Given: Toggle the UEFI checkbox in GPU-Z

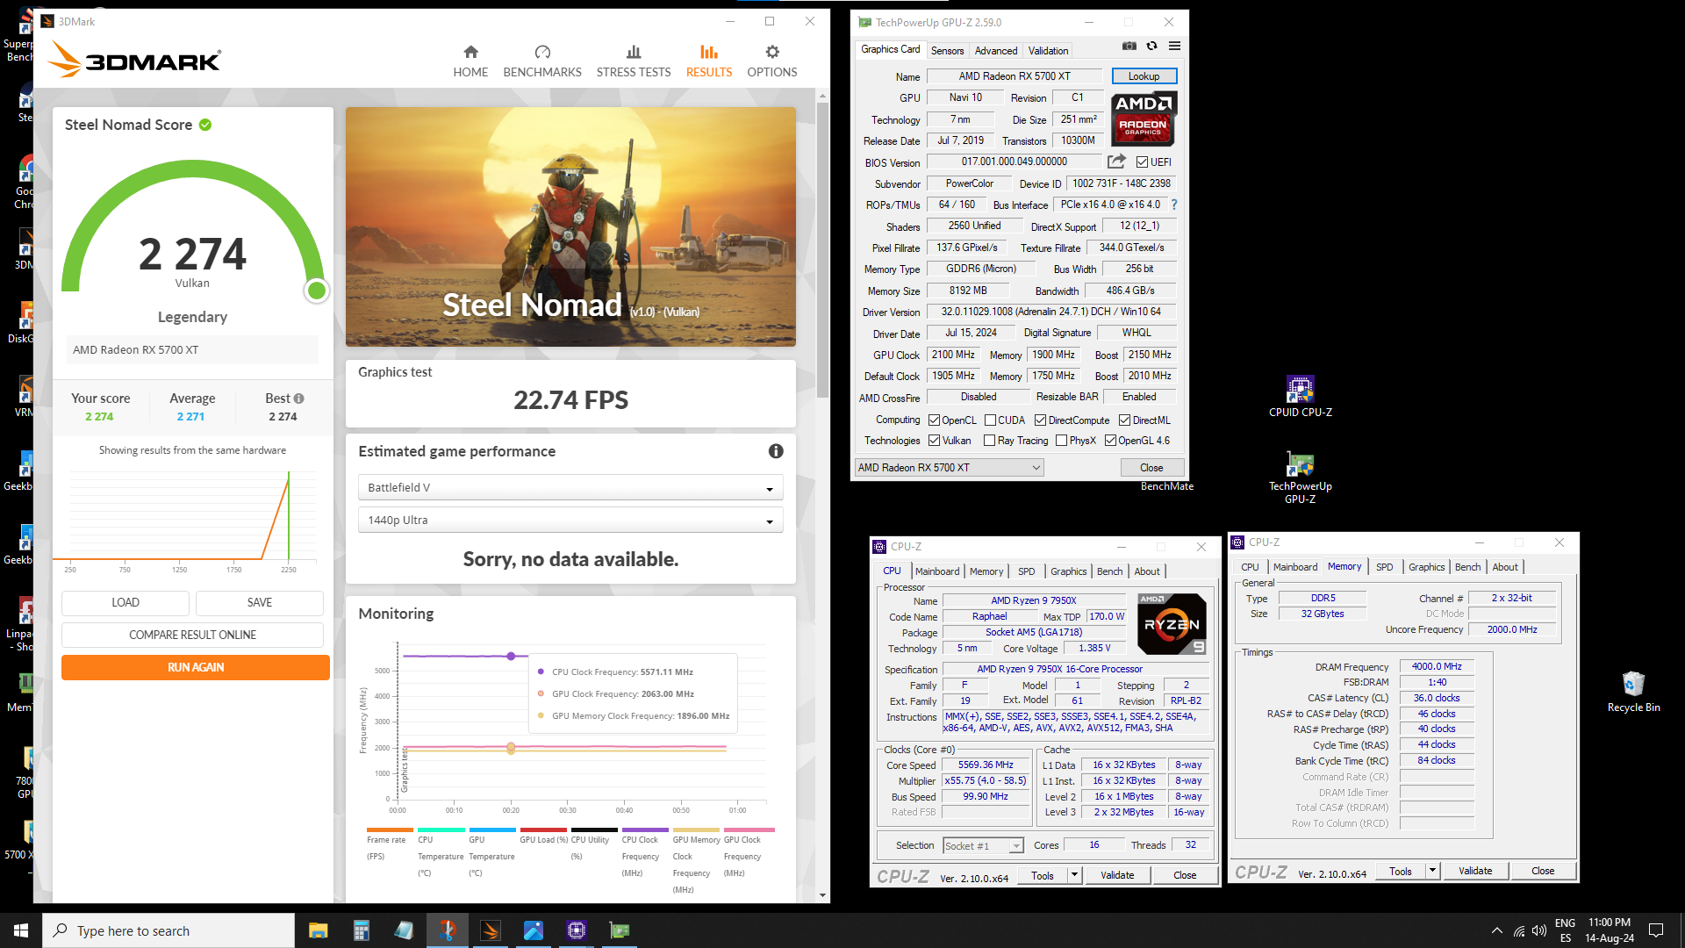Looking at the screenshot, I should point(1142,162).
